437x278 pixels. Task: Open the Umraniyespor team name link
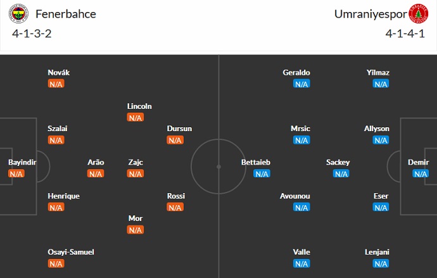tap(370, 13)
